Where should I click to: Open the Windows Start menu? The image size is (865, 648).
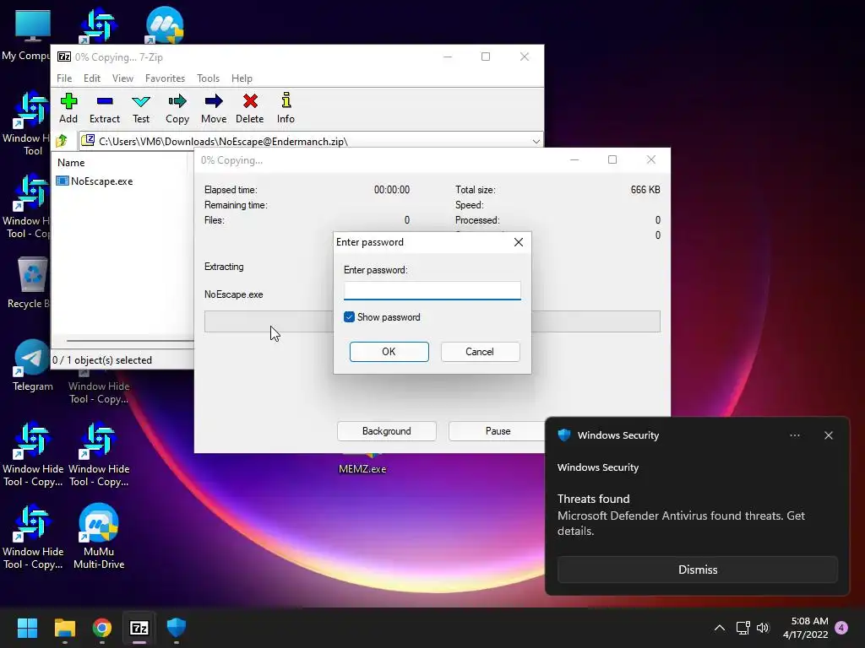point(27,628)
